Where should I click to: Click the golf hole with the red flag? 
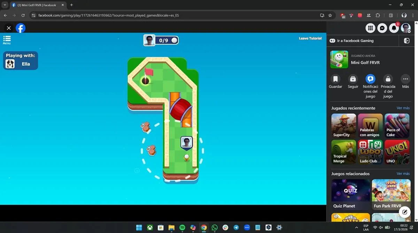(146, 81)
